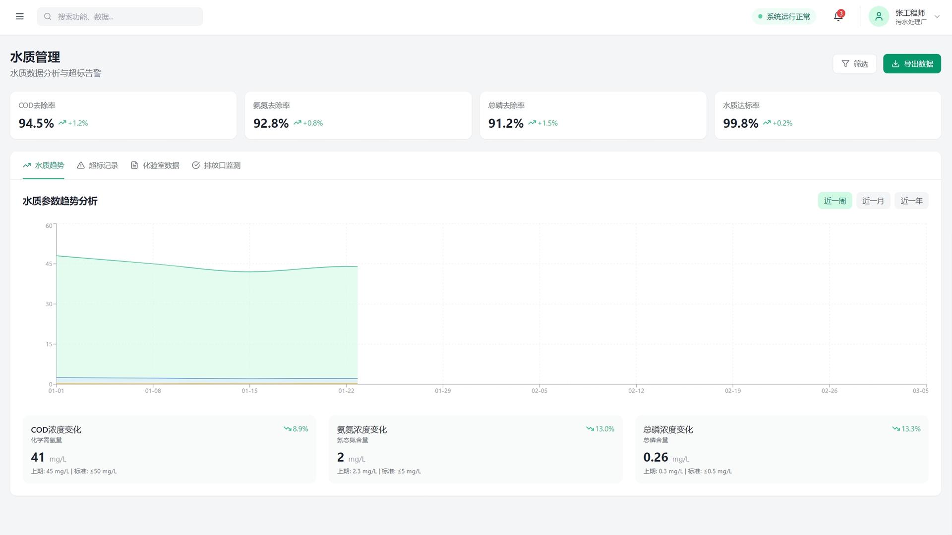Switch chart range to 近一月
952x535 pixels.
point(873,201)
